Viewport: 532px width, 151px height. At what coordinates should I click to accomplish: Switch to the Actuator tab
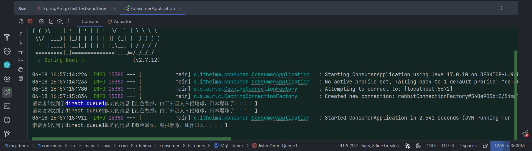coord(119,21)
